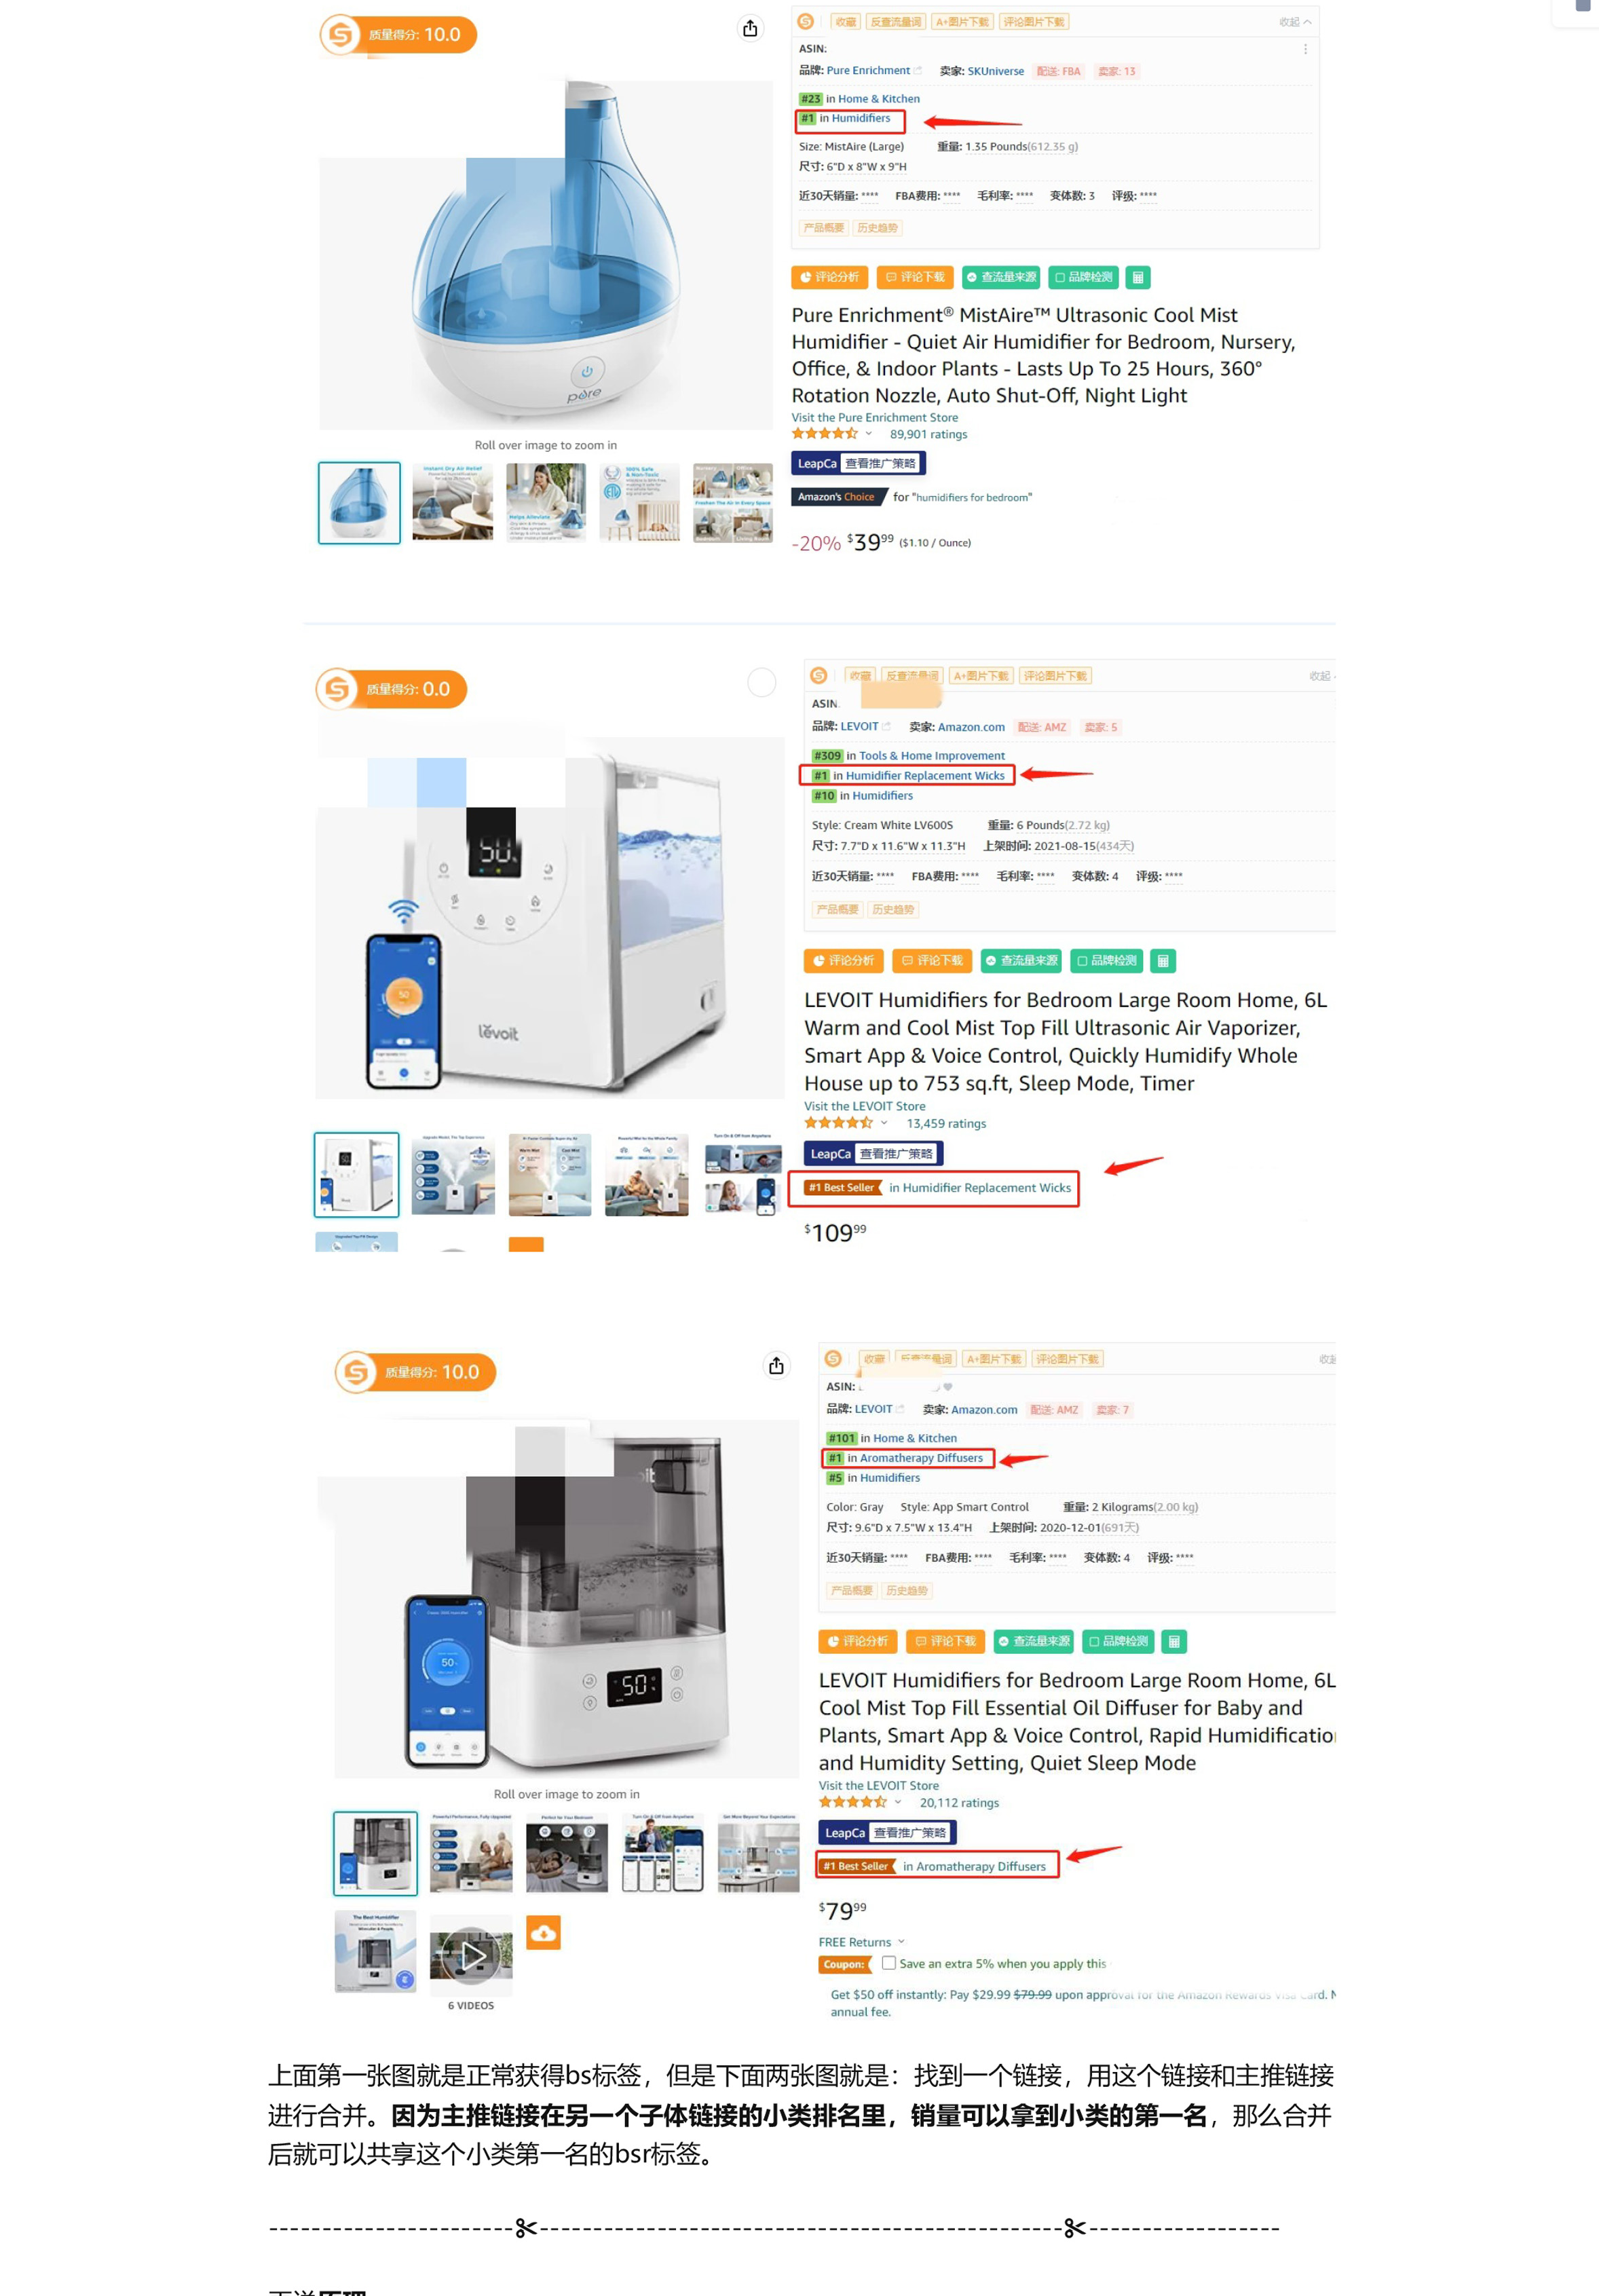Click empty circle above cream LEVOIT humidifier image
The image size is (1599, 2296).
point(762,682)
